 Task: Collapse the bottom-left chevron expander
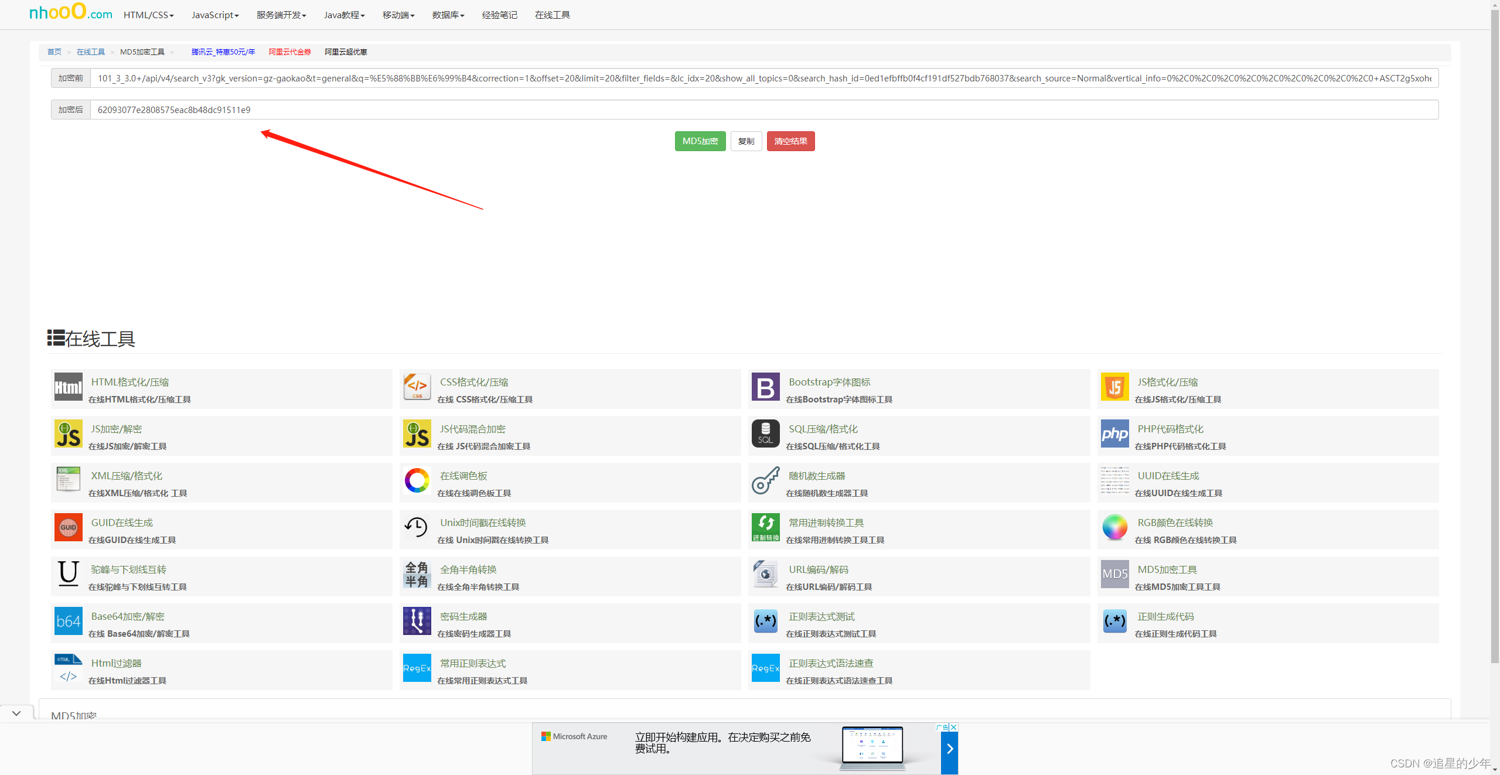tap(16, 713)
